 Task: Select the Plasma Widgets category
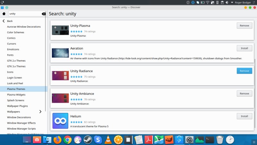(x=16, y=95)
